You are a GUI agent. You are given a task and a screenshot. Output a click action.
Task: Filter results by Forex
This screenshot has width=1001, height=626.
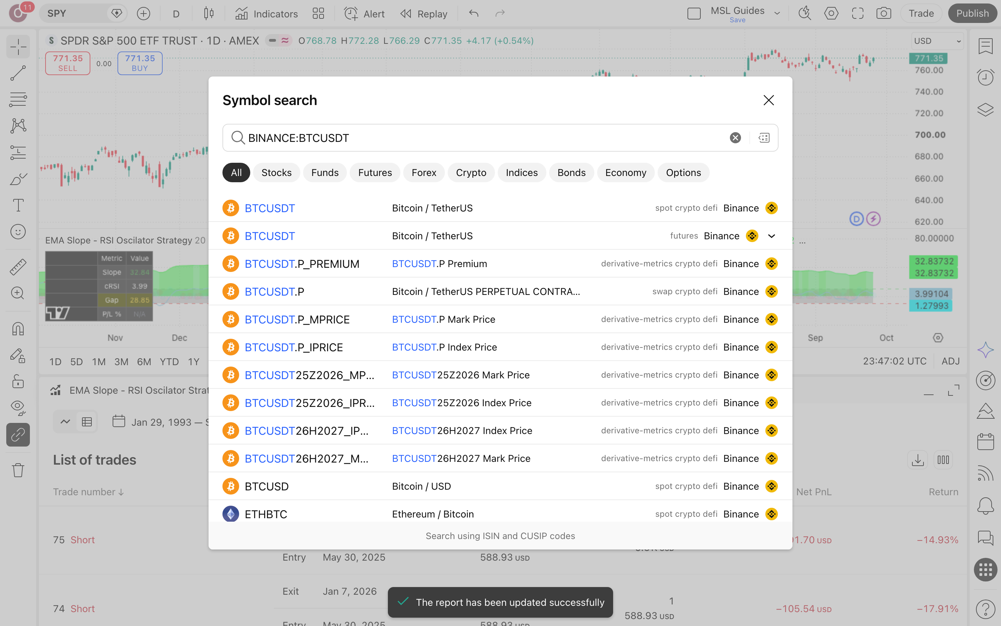(424, 172)
